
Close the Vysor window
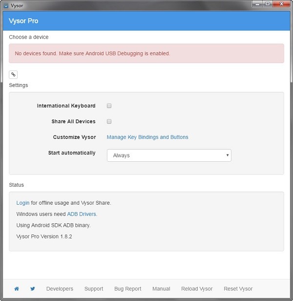(282, 4)
